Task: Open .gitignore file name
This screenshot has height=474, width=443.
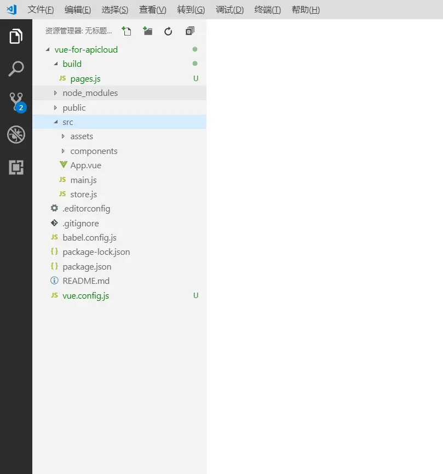Action: point(80,223)
